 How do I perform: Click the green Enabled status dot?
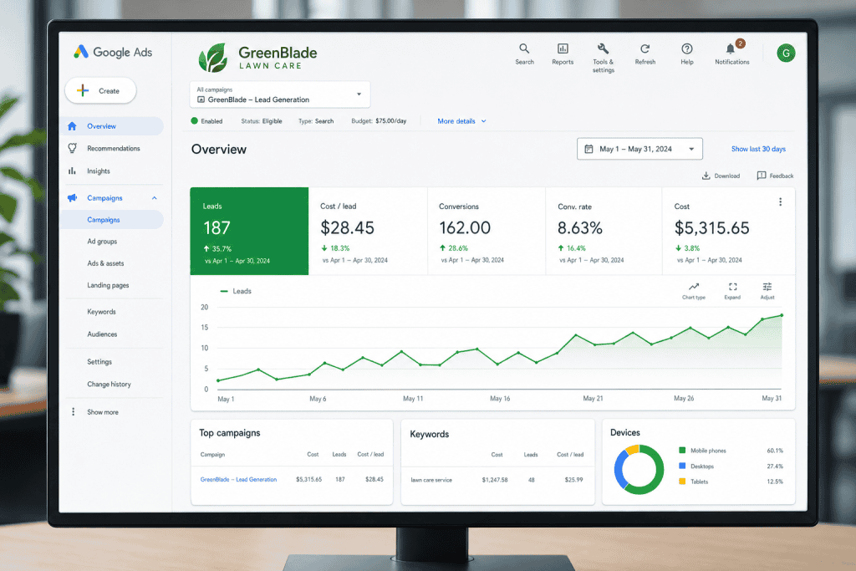pyautogui.click(x=194, y=120)
